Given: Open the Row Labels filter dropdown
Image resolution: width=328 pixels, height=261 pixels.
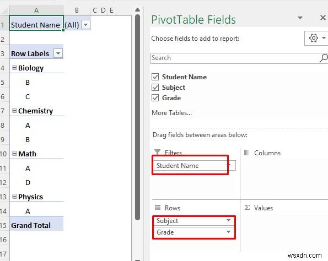Looking at the screenshot, I should (58, 53).
